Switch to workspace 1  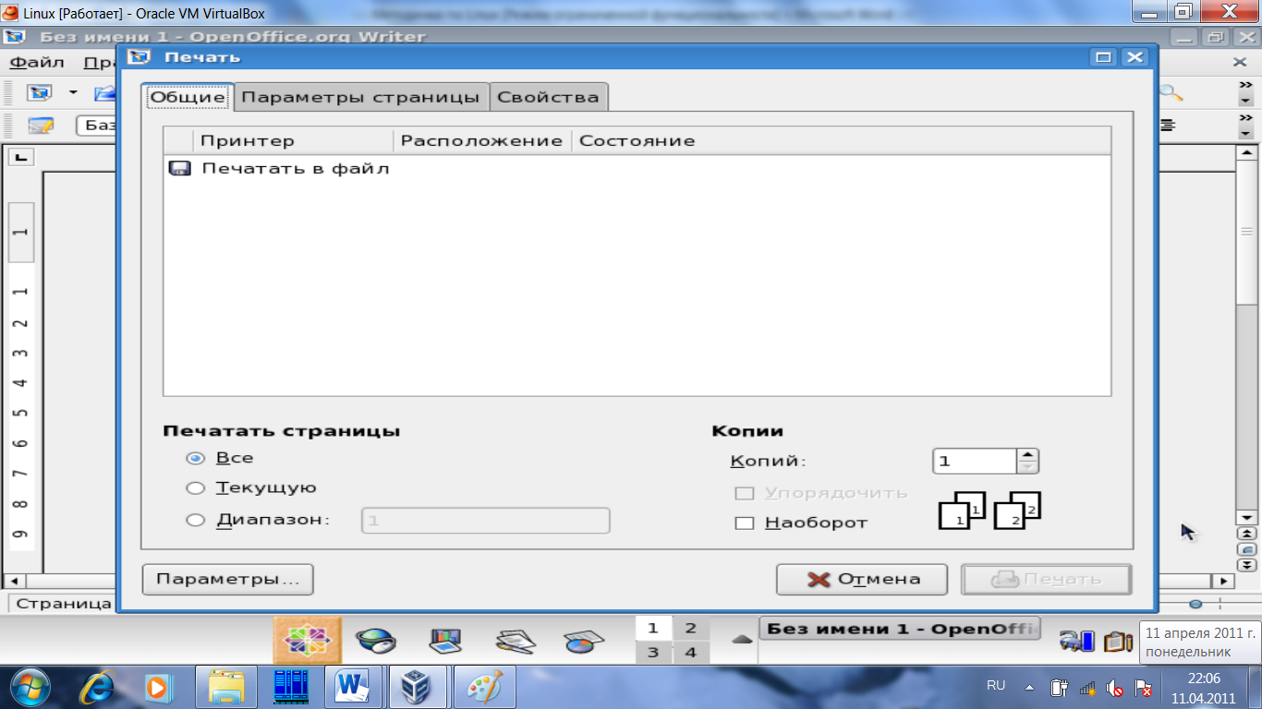pos(653,629)
